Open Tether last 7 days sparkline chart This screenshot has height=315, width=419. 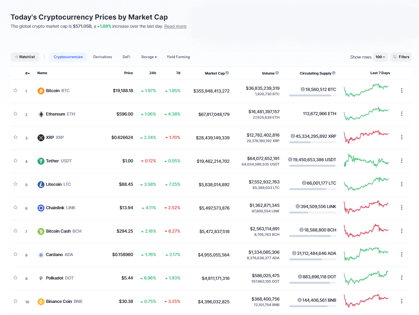tap(366, 160)
